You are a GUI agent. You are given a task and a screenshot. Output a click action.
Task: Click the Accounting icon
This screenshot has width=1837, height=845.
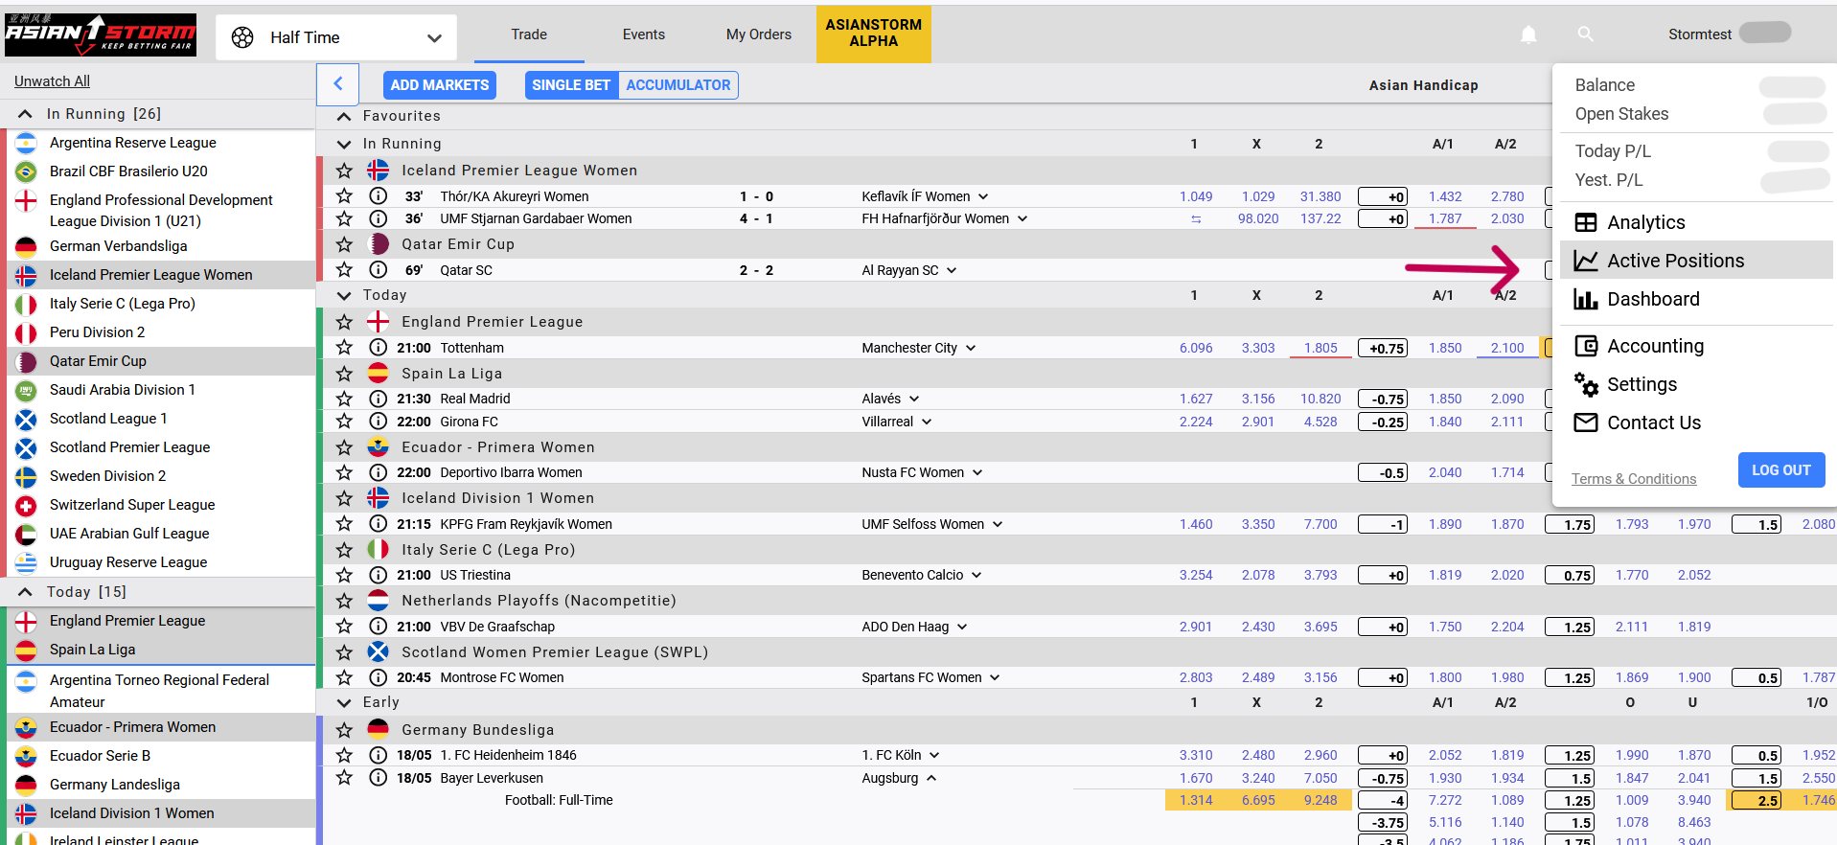pyautogui.click(x=1586, y=346)
